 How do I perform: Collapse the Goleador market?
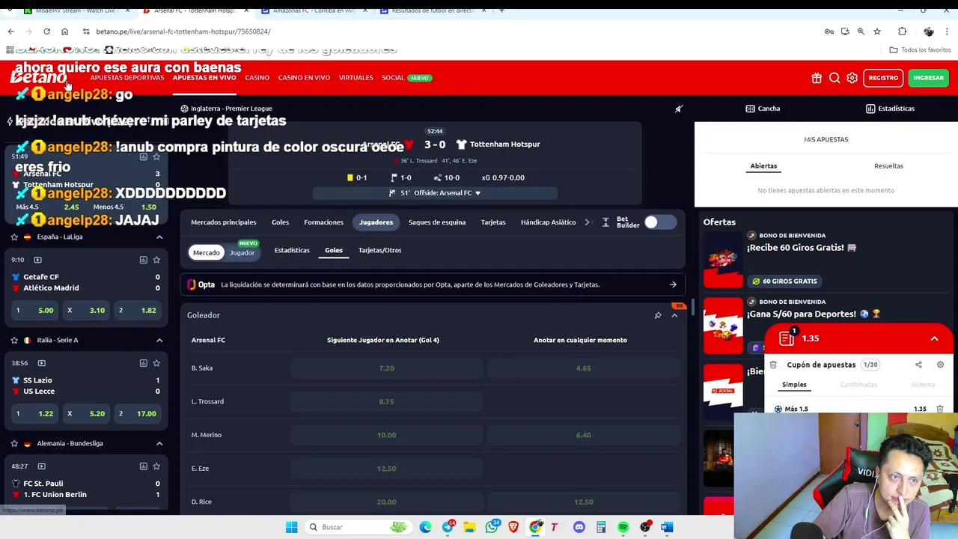(x=674, y=315)
